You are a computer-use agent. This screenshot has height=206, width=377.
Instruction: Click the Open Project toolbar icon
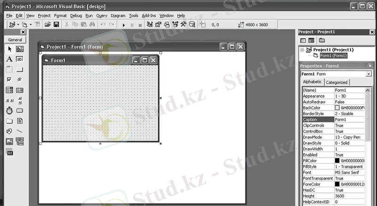coord(48,24)
